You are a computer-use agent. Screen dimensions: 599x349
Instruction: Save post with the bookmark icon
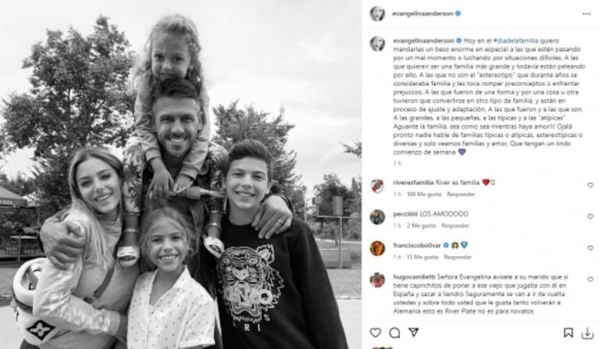[x=568, y=333]
